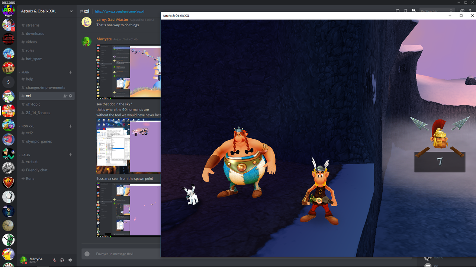Open recent mentions with the @ icon

coord(462,11)
